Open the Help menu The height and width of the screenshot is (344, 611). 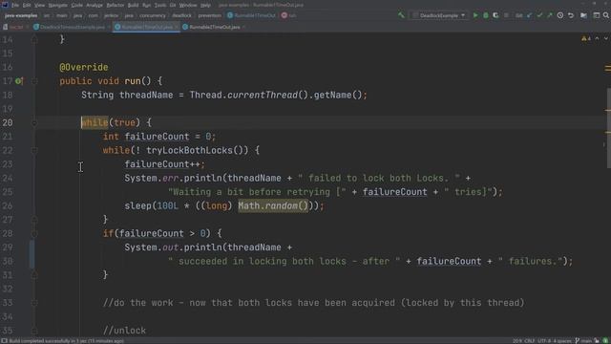(x=205, y=5)
